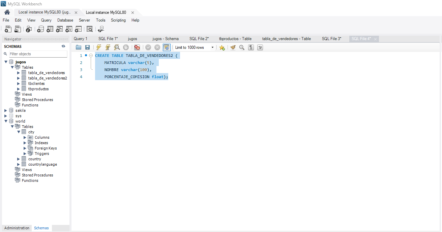
Task: Select the country table under world
Action: pos(35,159)
